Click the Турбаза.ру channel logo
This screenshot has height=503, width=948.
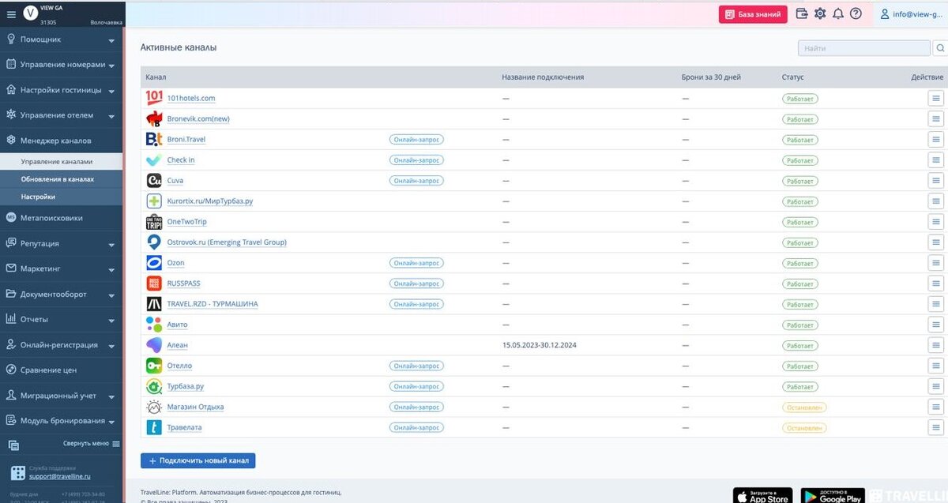click(154, 386)
